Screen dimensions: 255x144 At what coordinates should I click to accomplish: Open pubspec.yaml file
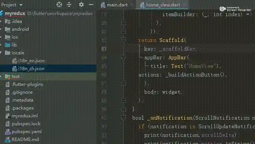point(27,132)
